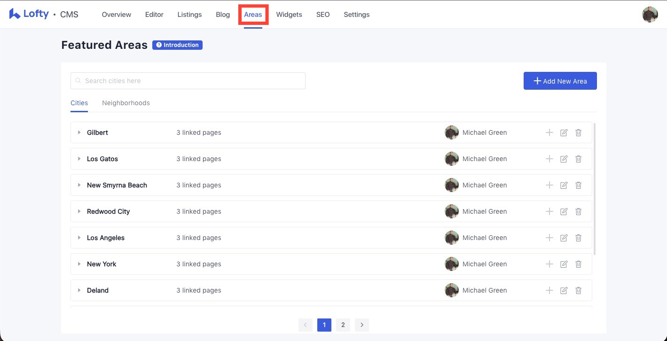Expand the Los Angeles row arrow
The image size is (667, 341).
click(x=79, y=238)
